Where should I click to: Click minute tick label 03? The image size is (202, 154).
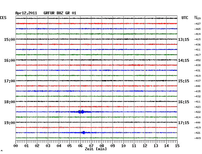[x=48, y=146]
